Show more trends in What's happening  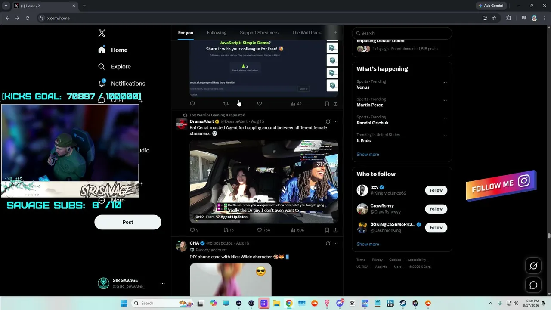(x=368, y=155)
